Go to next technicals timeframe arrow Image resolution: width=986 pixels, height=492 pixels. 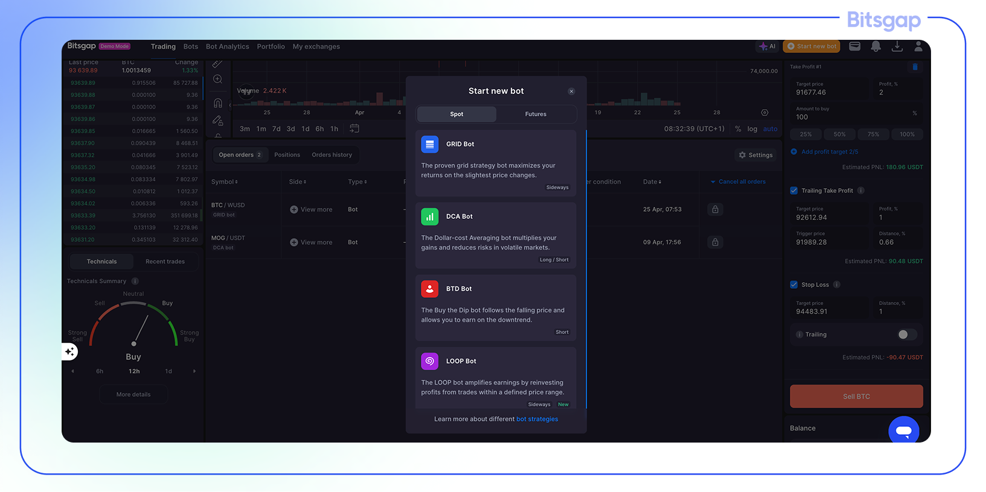[x=194, y=371]
